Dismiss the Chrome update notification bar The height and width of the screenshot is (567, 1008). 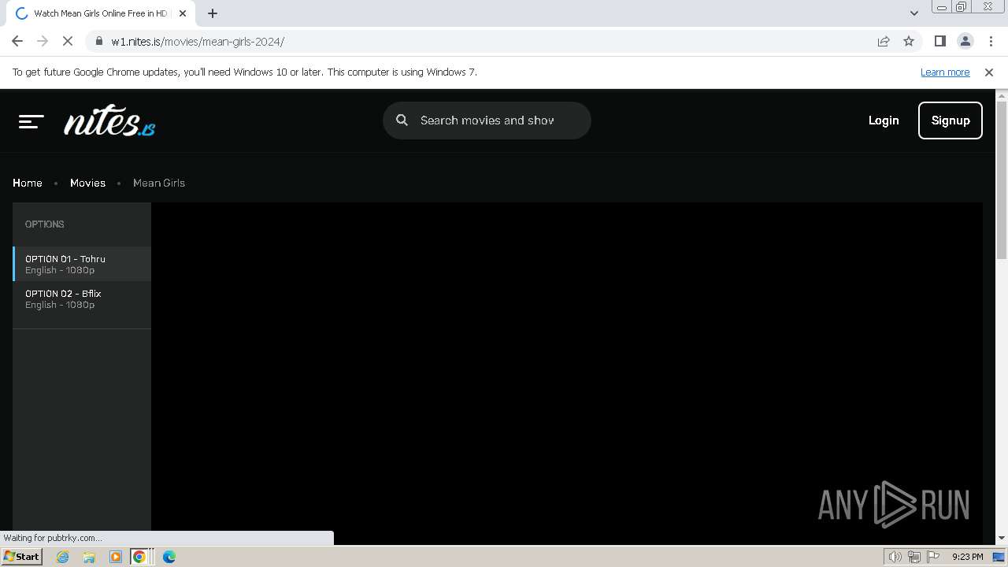[x=989, y=72]
